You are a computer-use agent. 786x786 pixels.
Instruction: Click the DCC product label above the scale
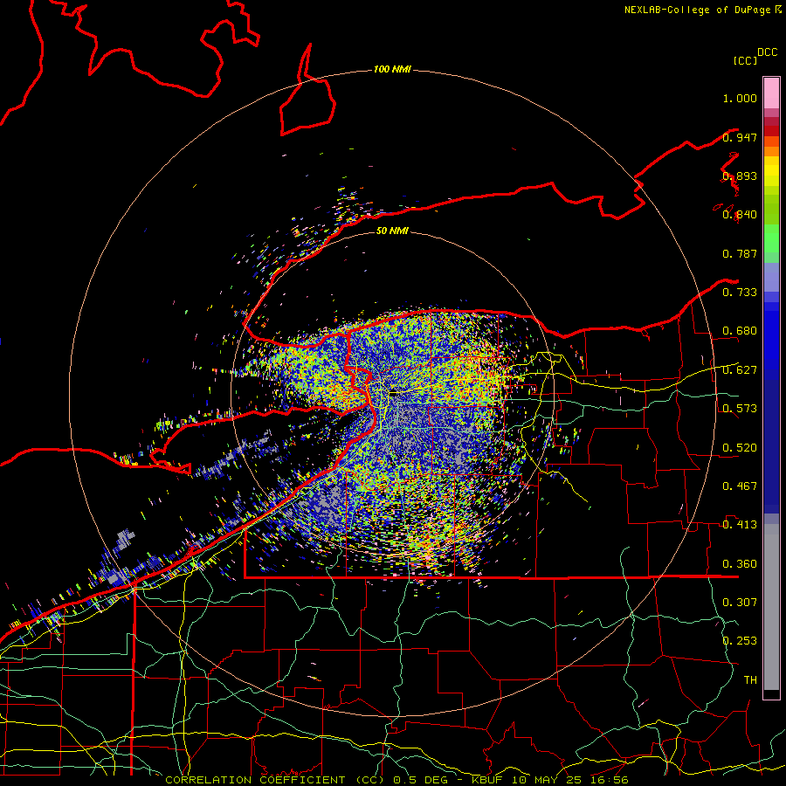(768, 52)
